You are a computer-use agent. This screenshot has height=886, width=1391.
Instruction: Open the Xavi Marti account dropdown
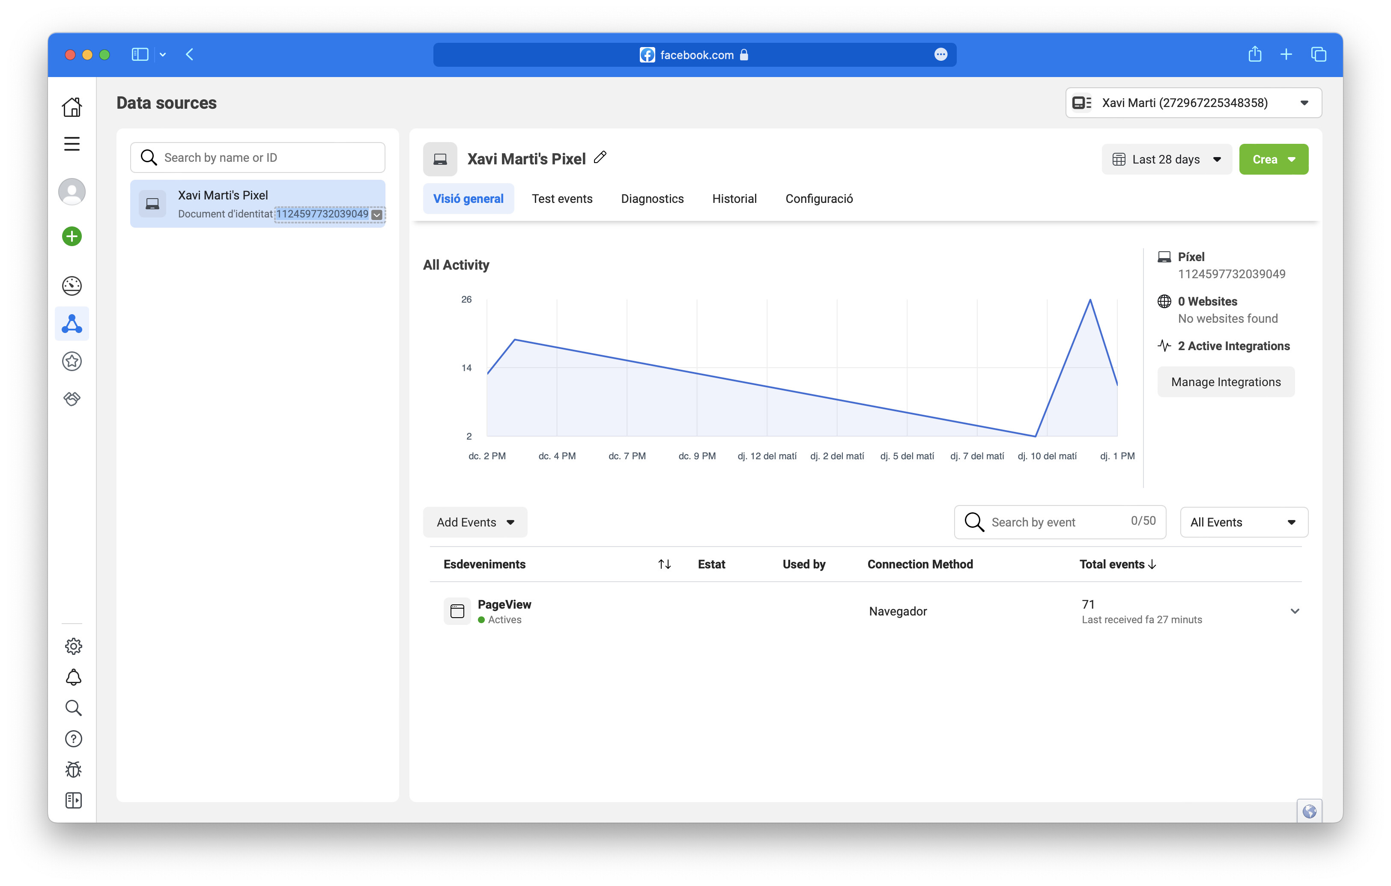click(x=1192, y=103)
